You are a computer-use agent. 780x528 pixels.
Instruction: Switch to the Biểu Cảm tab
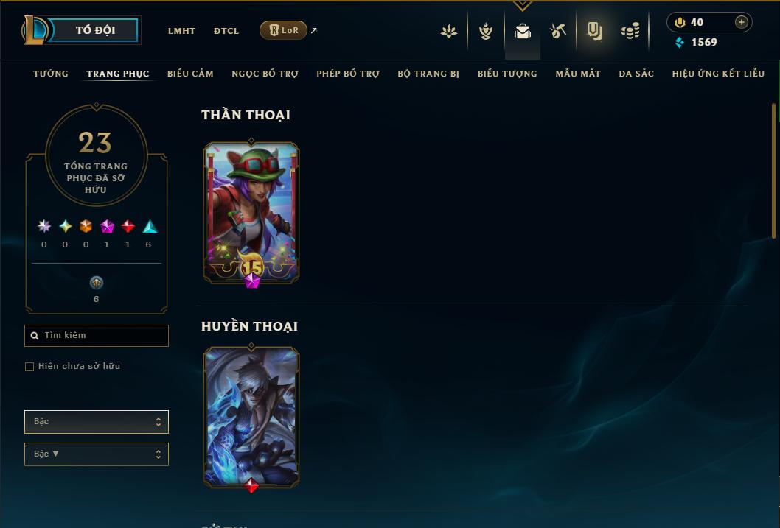click(x=190, y=74)
